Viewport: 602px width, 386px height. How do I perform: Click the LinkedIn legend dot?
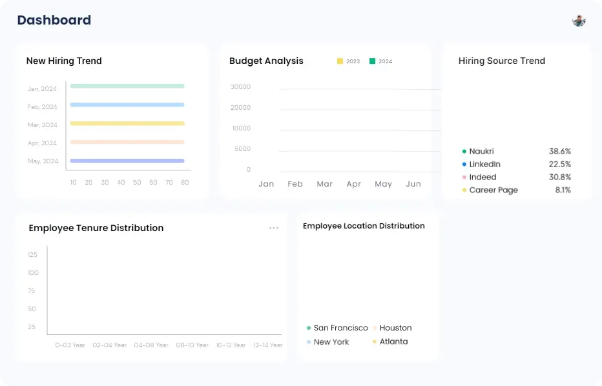pyautogui.click(x=464, y=164)
